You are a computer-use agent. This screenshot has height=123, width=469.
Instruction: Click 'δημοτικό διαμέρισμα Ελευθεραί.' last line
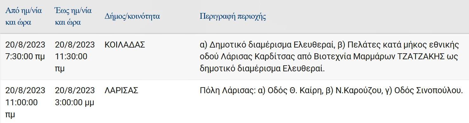[x=262, y=69]
